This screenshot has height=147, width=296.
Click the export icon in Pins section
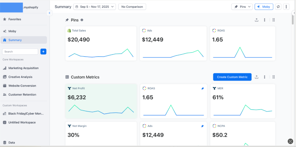pyautogui.click(x=256, y=20)
